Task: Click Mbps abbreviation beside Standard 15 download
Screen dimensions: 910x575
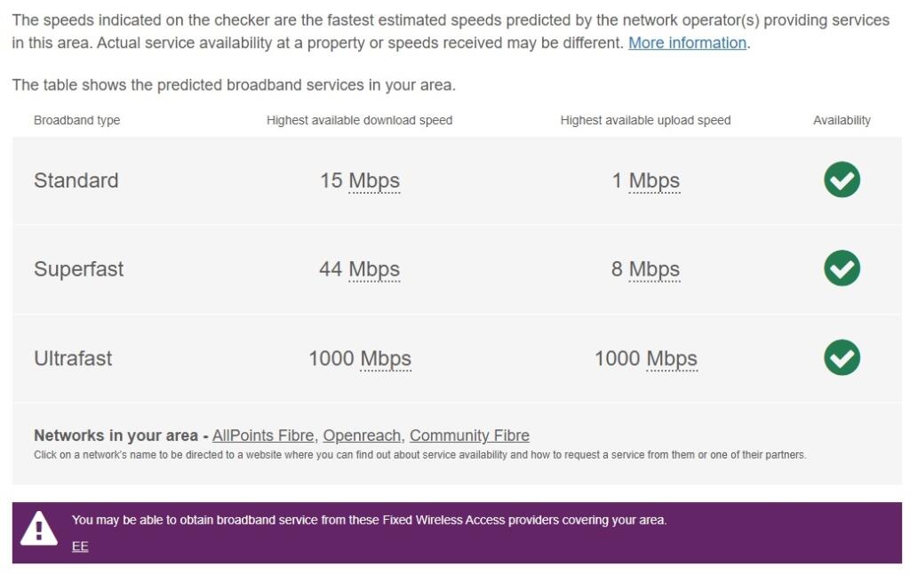Action: pyautogui.click(x=374, y=180)
